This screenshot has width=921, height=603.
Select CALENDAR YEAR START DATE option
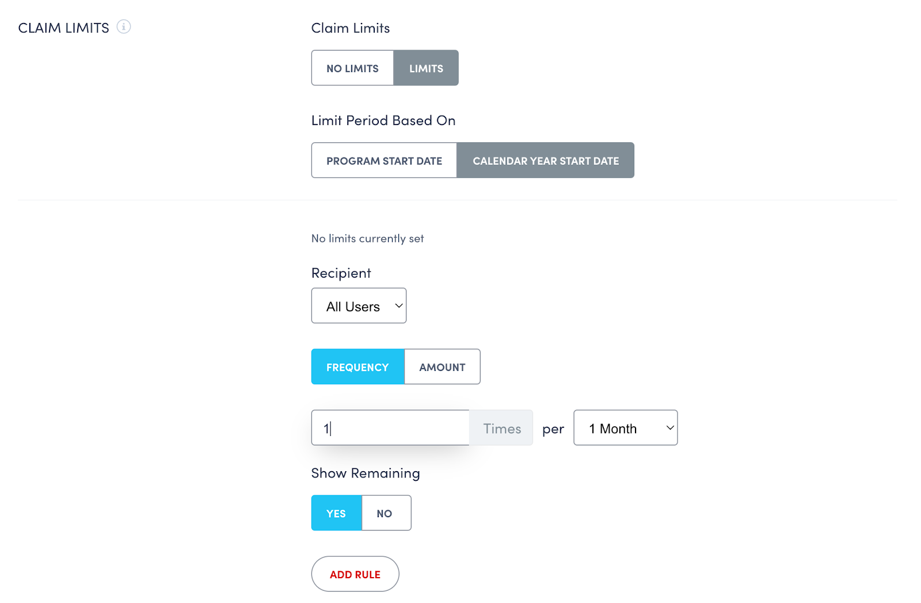(546, 161)
